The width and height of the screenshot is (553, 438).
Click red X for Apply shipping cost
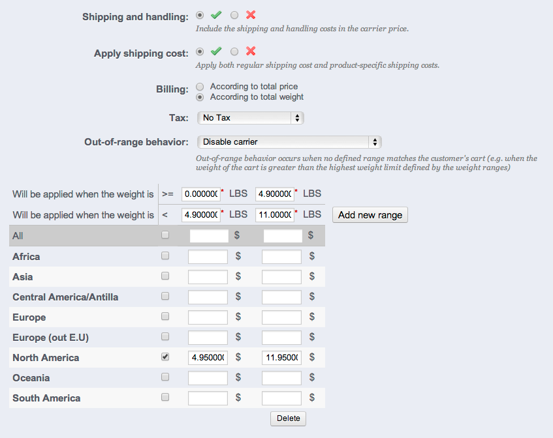(x=251, y=51)
